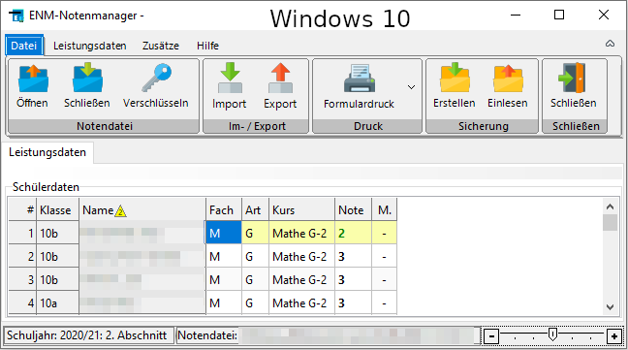Screen dimensions: 628x350
Task: Click the # column header
Action: tap(22, 210)
